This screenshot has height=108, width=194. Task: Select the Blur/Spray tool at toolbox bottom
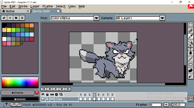pos(190,76)
